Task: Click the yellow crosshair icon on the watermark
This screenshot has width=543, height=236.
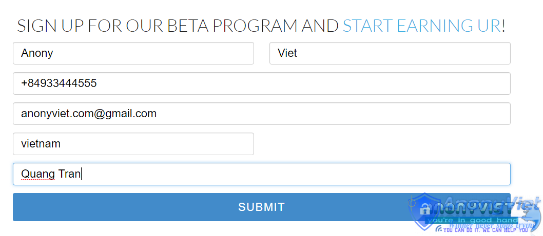Action: click(412, 203)
